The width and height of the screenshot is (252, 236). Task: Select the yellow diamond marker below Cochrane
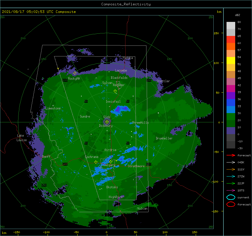click(x=96, y=162)
